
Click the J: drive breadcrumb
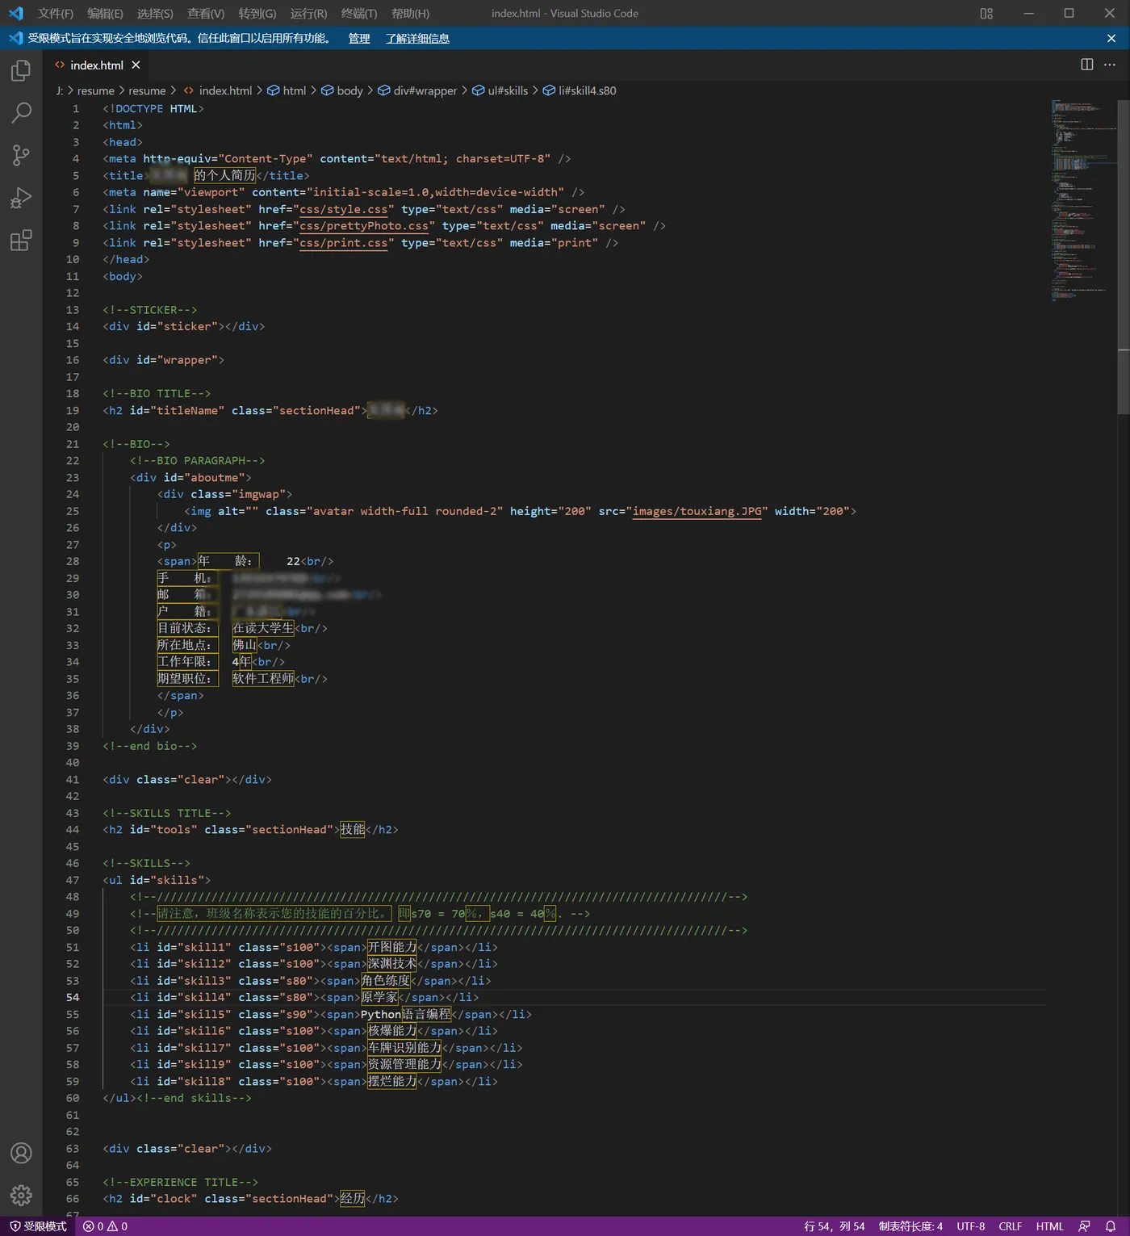[60, 90]
